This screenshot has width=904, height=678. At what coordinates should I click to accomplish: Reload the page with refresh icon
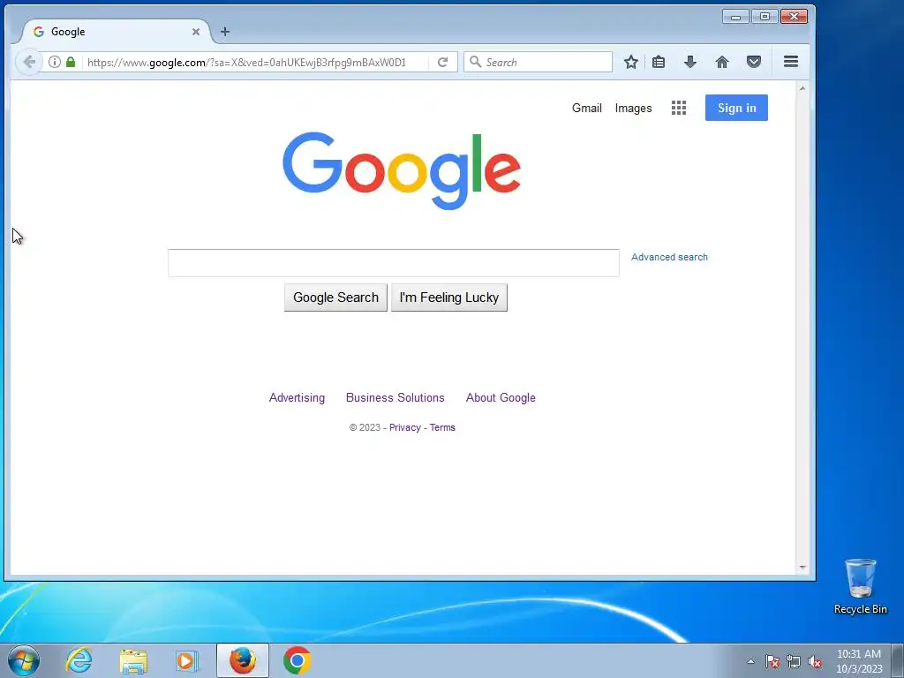443,62
